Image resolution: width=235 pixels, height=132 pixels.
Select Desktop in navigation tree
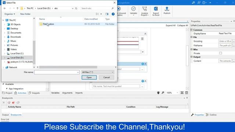pyautogui.click(x=14, y=29)
